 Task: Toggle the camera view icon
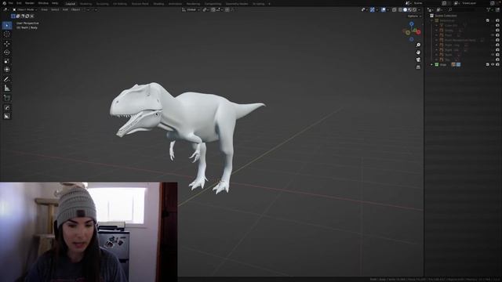418,60
